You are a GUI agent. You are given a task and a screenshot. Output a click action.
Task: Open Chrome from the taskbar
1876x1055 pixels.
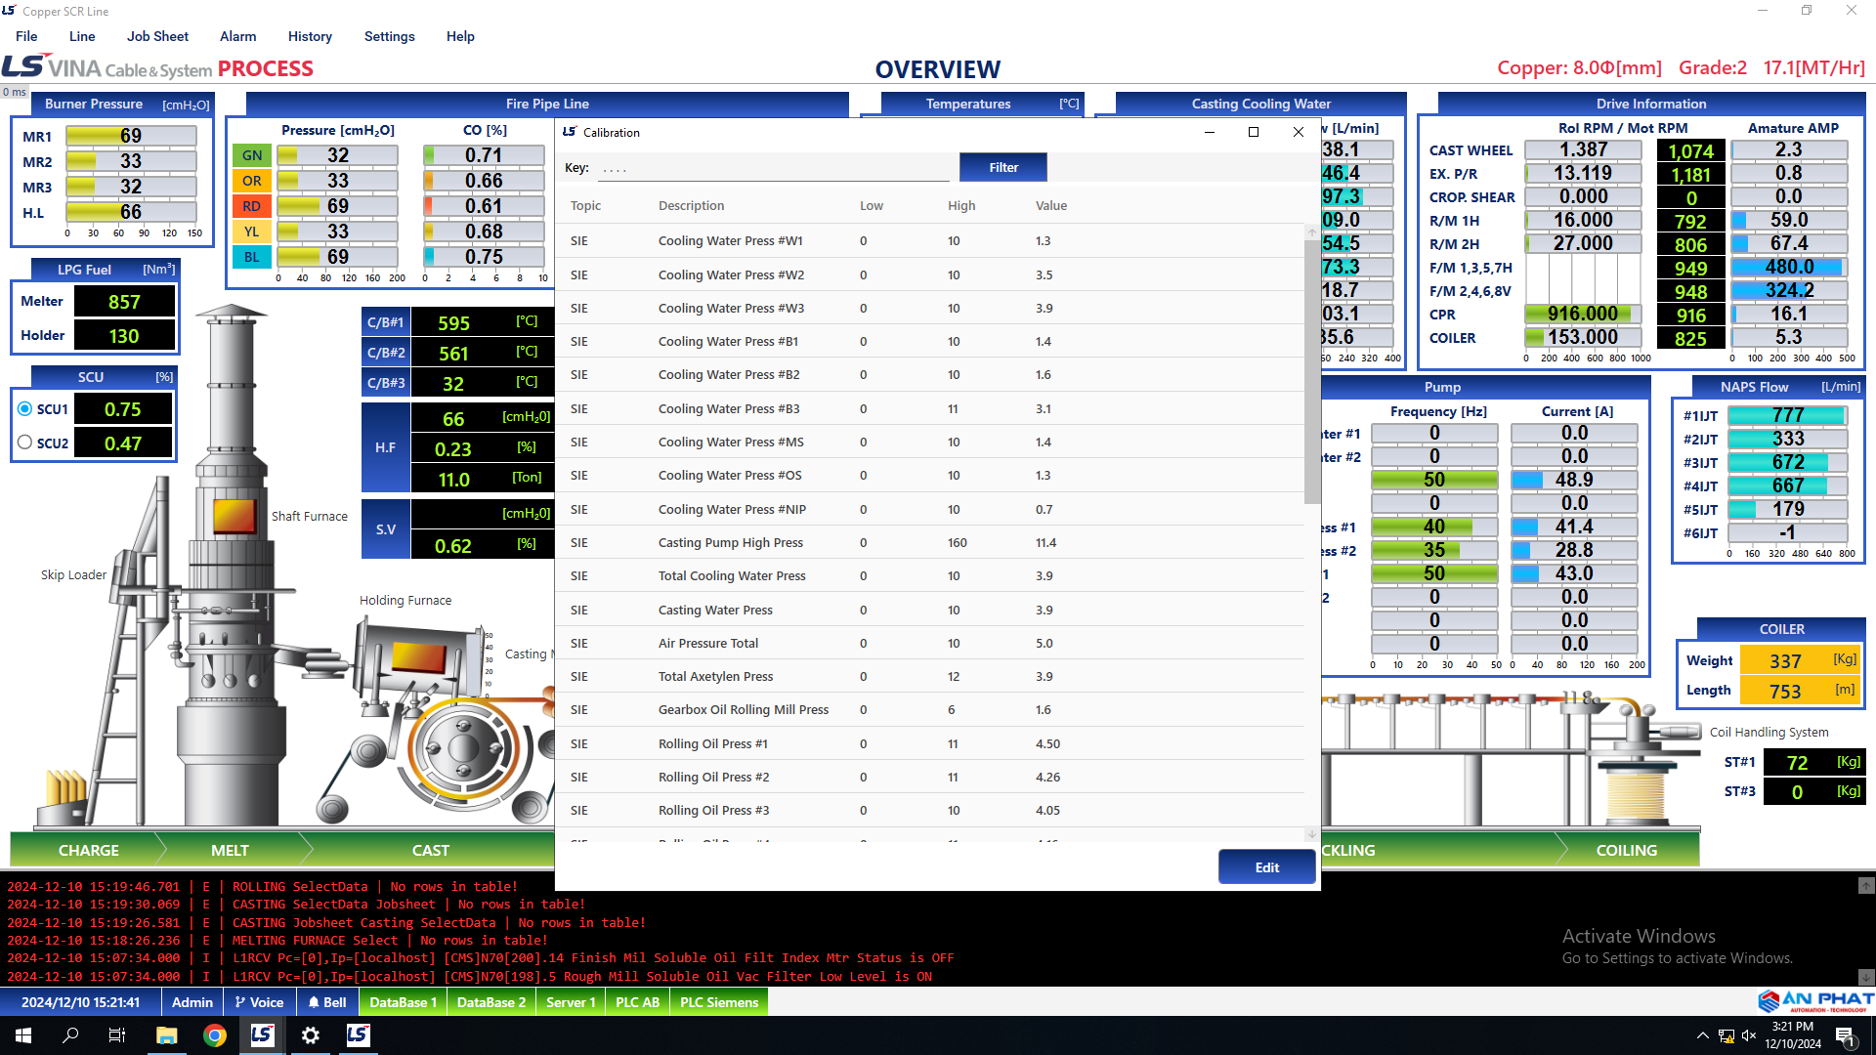pos(214,1035)
